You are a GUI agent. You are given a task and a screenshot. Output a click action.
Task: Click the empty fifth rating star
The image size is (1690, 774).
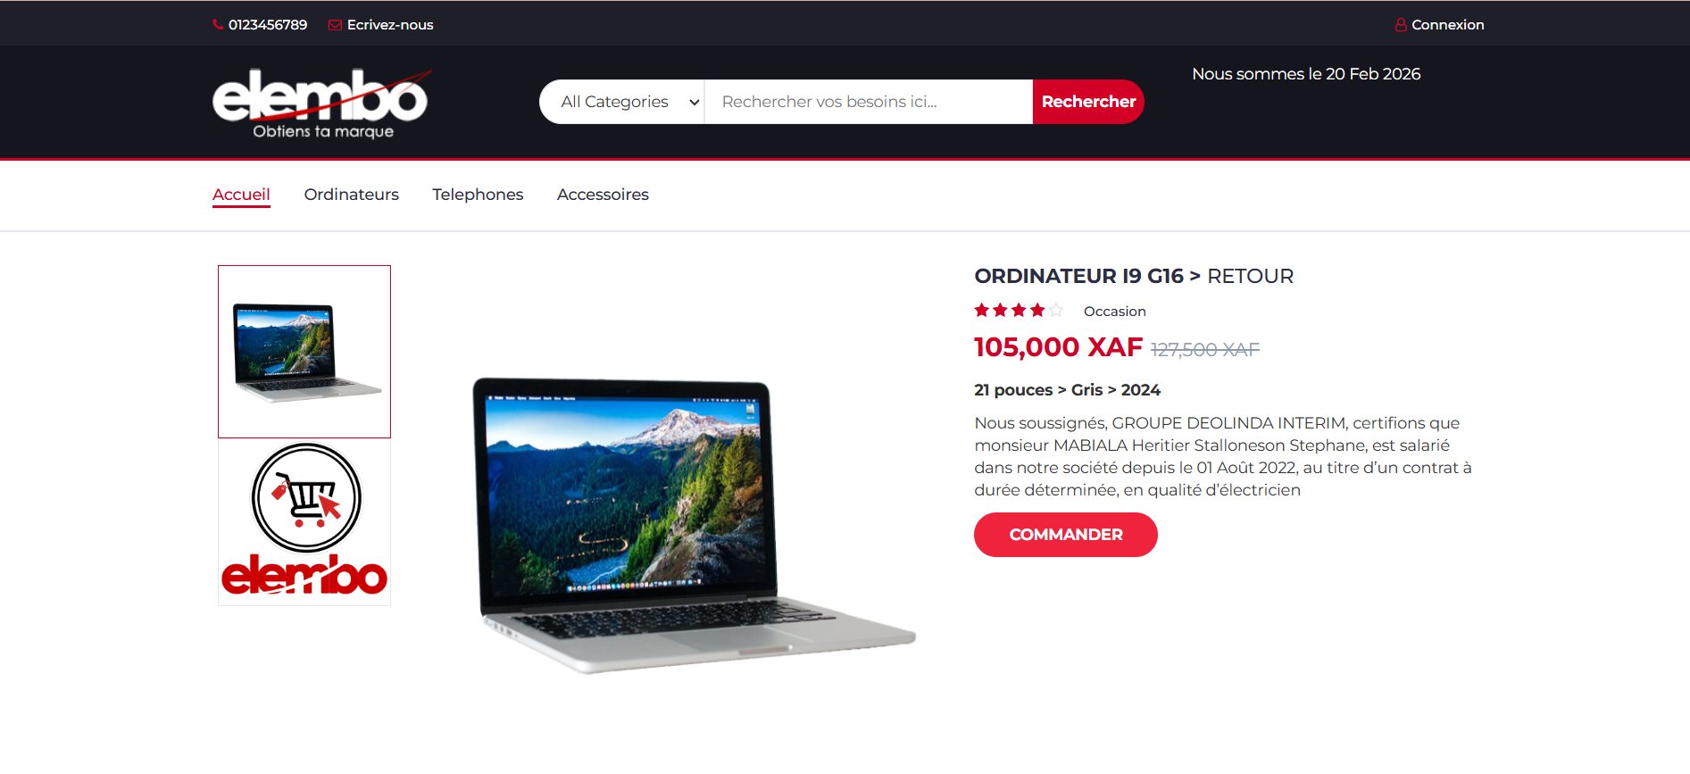point(1056,311)
